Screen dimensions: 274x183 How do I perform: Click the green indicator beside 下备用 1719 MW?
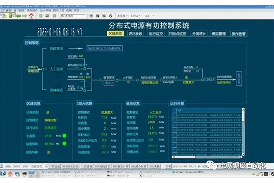[64, 136]
